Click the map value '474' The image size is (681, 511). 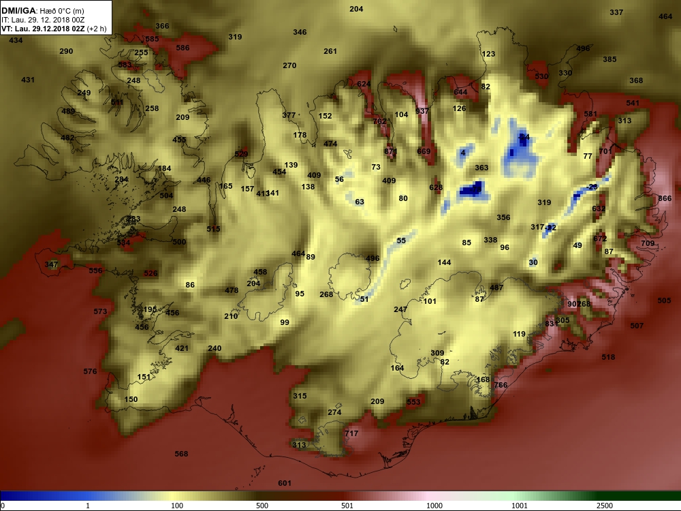coord(330,144)
